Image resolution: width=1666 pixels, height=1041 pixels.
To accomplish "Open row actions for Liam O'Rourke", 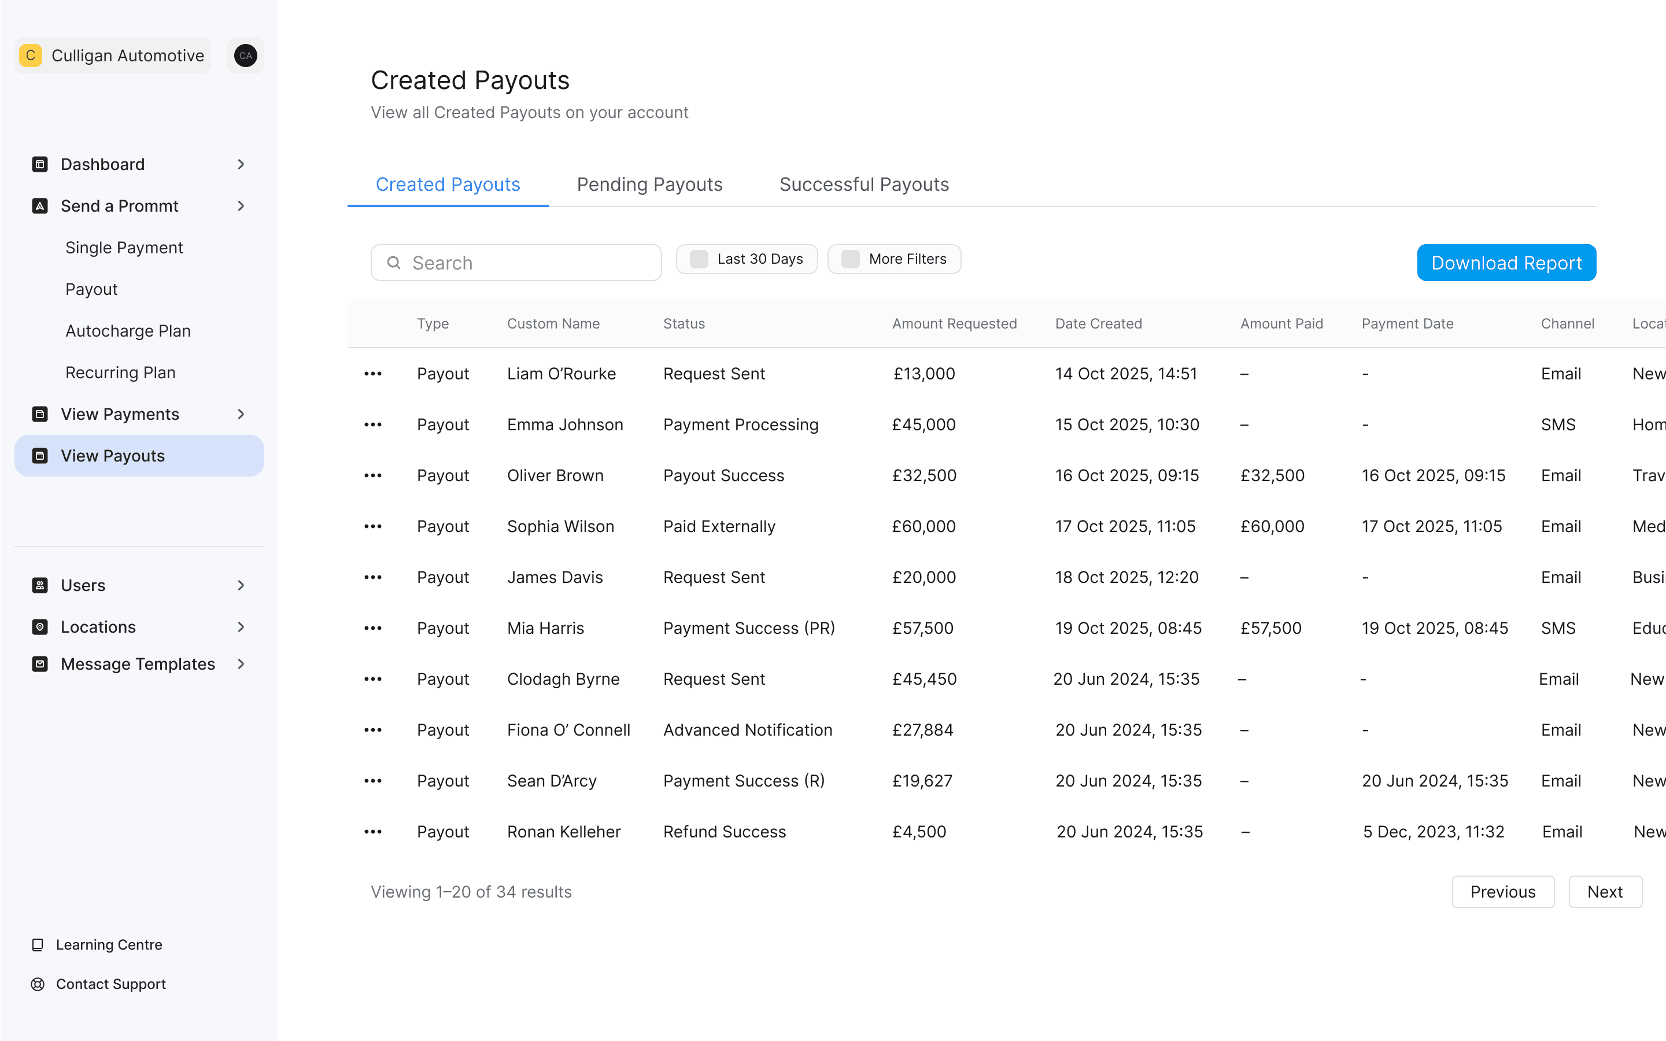I will [x=373, y=374].
